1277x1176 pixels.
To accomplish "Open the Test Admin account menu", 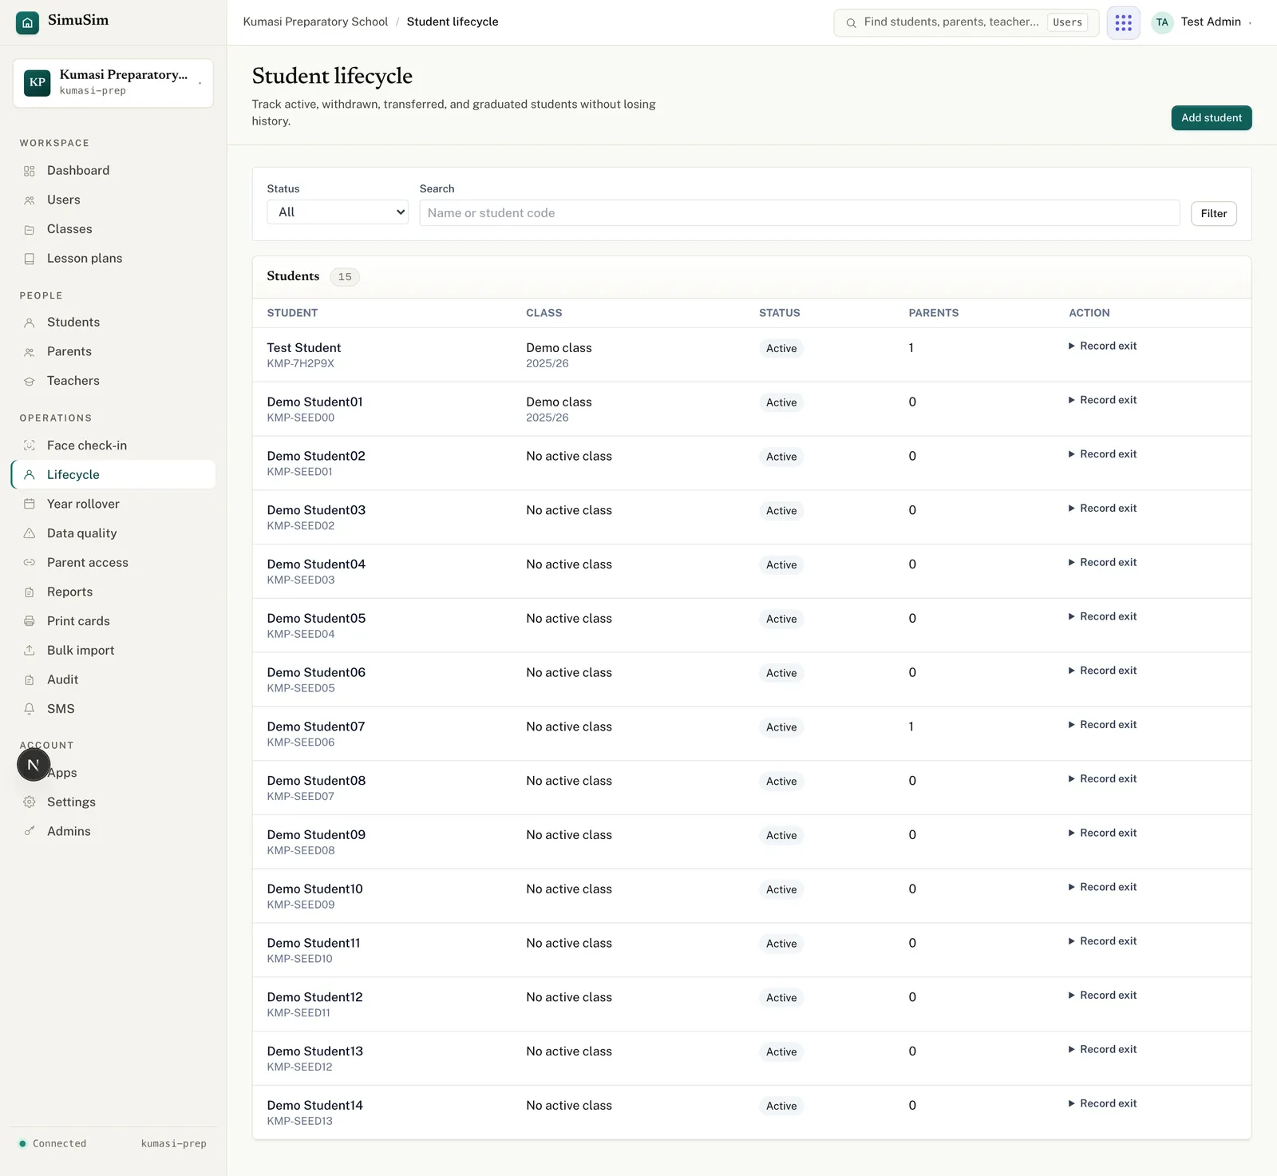I will tap(1202, 22).
